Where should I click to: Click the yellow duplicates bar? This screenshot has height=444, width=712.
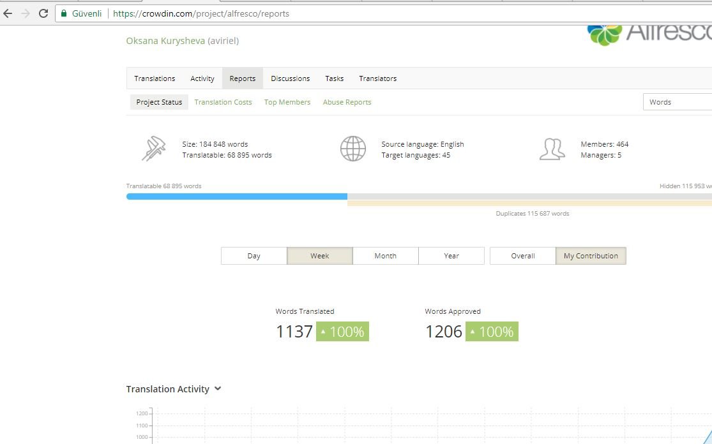529,204
